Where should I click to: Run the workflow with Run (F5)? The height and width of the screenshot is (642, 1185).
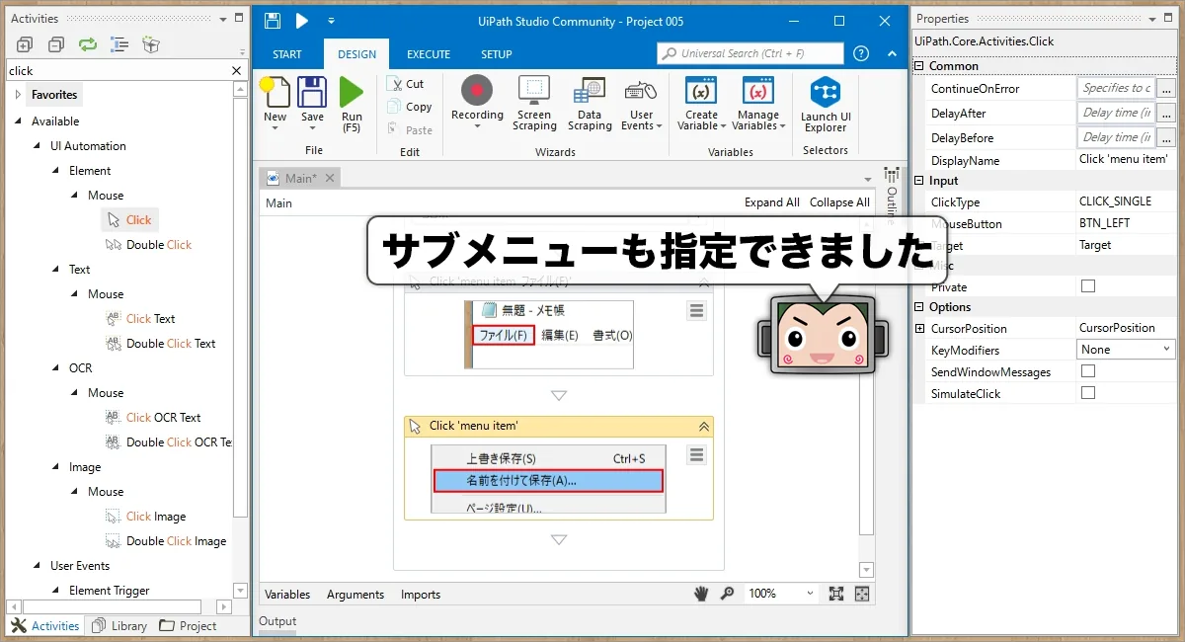click(352, 105)
